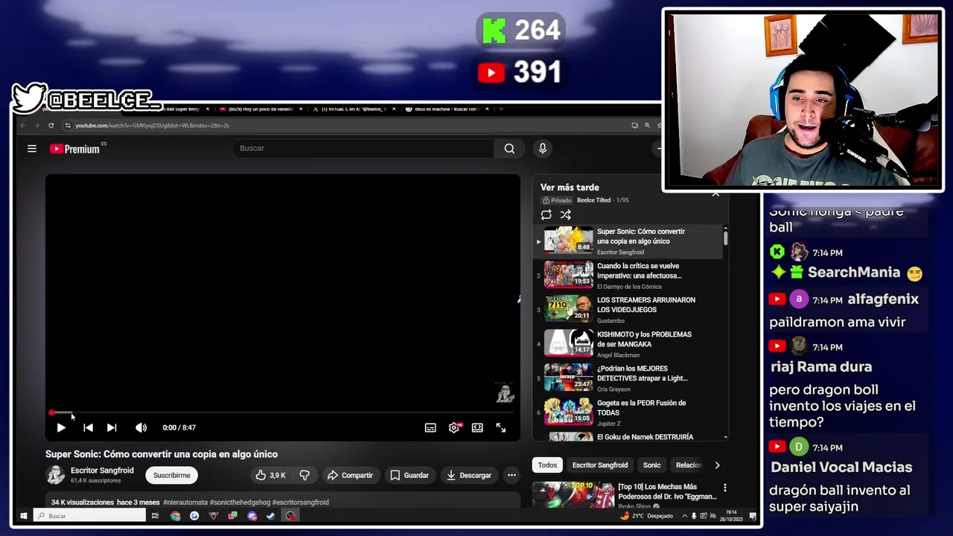Click #sonicthehedgehog hashtag link
The width and height of the screenshot is (953, 536).
[240, 502]
